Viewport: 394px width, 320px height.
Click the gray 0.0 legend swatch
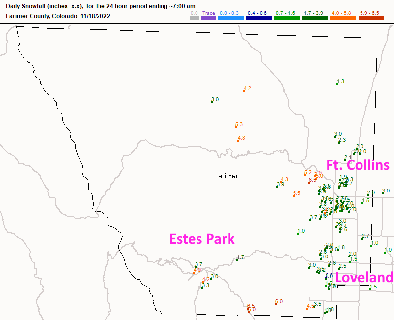pyautogui.click(x=194, y=18)
